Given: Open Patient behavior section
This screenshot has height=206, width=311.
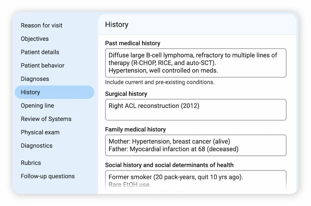Looking at the screenshot, I should (43, 66).
